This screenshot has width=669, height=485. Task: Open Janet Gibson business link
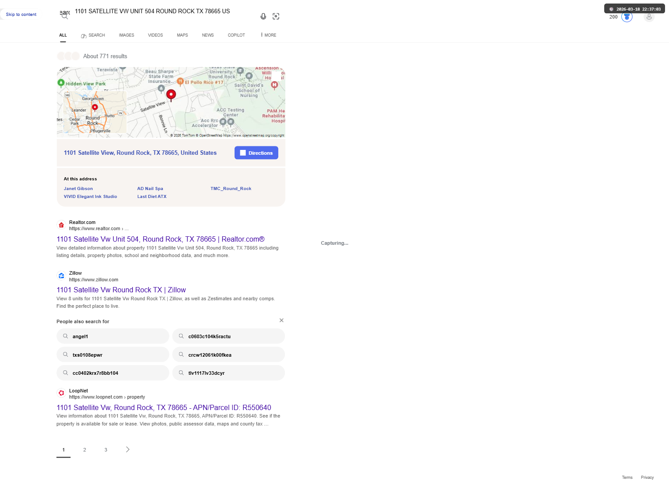coord(78,189)
